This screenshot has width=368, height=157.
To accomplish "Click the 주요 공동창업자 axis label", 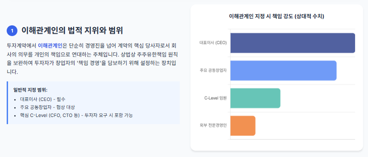I will tap(213, 71).
